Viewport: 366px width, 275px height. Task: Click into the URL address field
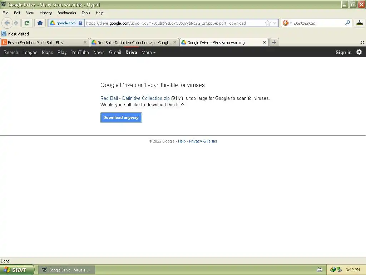tap(174, 23)
